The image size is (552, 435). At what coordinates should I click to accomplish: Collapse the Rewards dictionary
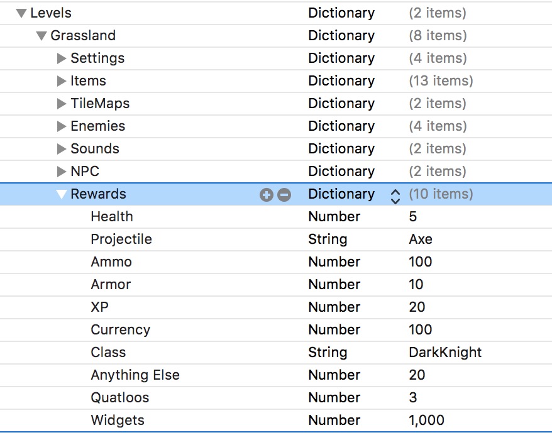62,194
